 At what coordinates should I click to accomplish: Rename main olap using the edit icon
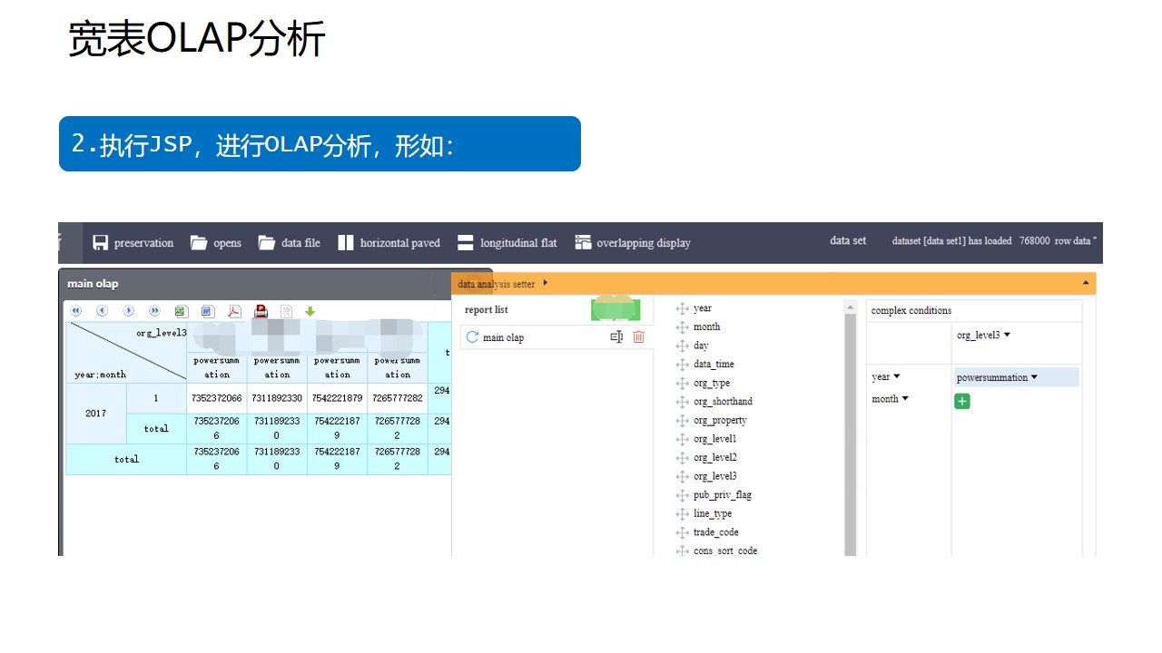616,337
